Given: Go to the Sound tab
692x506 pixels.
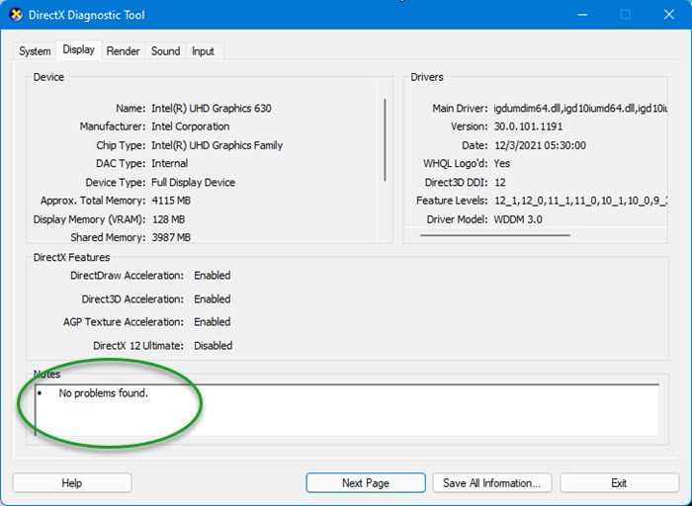Looking at the screenshot, I should pyautogui.click(x=165, y=51).
